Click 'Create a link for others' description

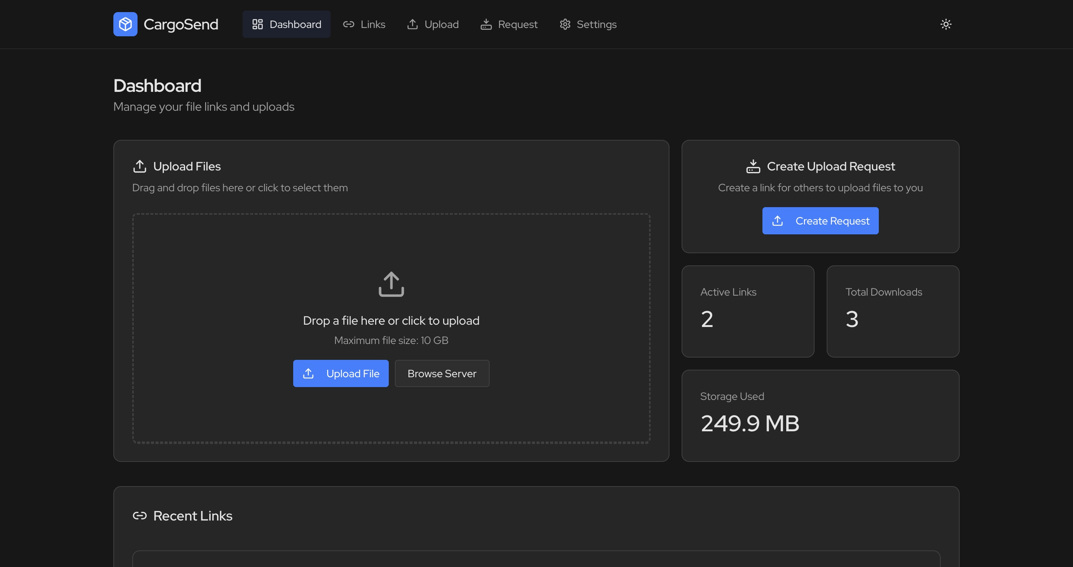[820, 188]
